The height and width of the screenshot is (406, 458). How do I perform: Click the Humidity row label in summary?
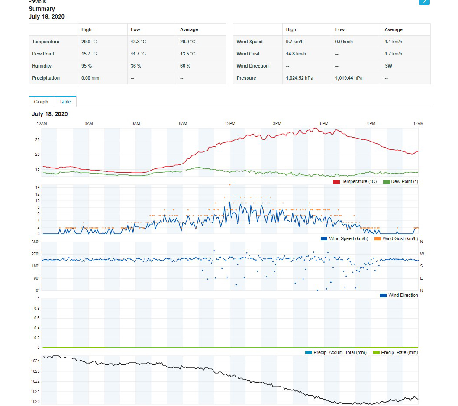(x=42, y=66)
